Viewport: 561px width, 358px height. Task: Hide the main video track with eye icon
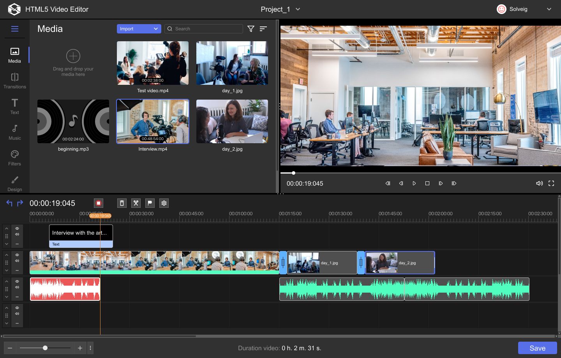coord(17,255)
